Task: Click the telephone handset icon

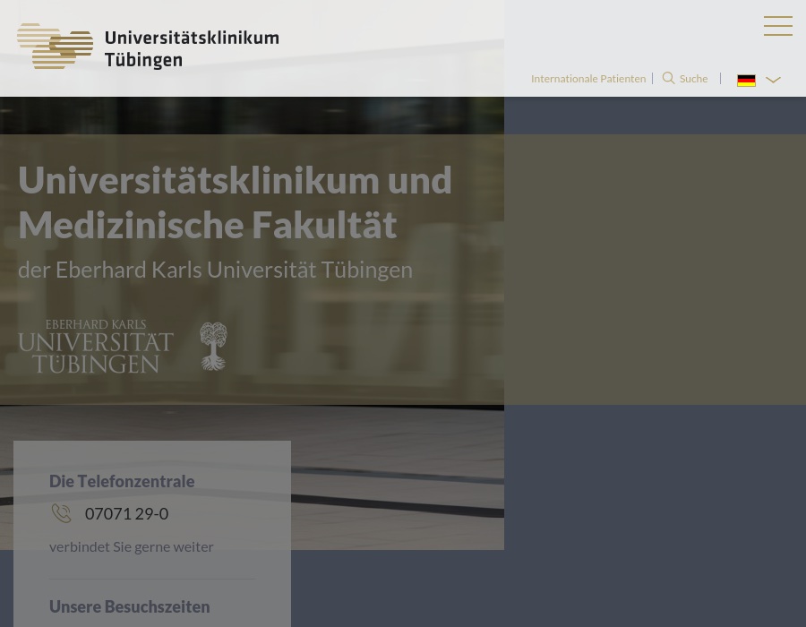Action: (x=61, y=513)
